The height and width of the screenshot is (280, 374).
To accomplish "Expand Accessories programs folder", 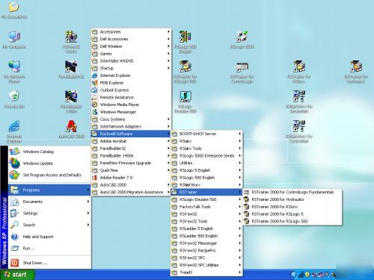I will 131,31.
